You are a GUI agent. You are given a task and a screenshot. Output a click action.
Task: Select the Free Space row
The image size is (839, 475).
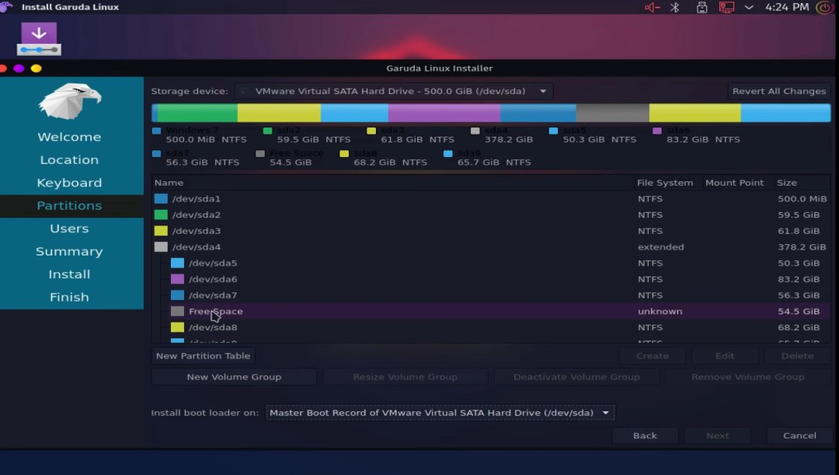(x=491, y=311)
